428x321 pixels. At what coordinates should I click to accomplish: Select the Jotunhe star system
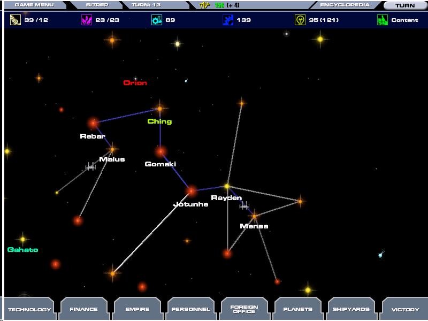[x=191, y=191]
